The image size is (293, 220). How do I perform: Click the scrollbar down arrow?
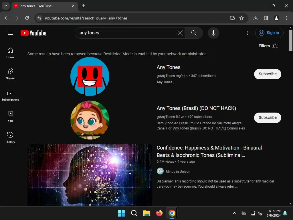290,204
